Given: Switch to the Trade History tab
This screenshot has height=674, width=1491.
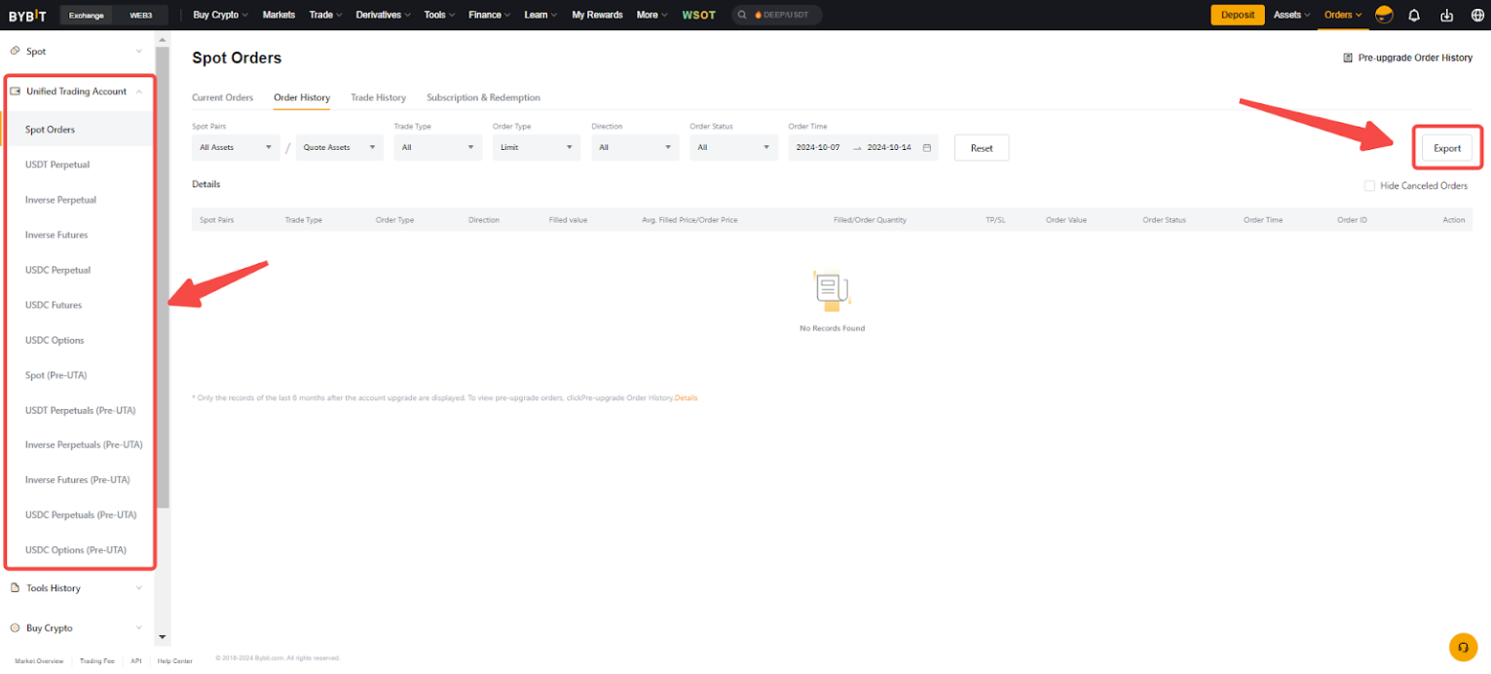Looking at the screenshot, I should [378, 97].
